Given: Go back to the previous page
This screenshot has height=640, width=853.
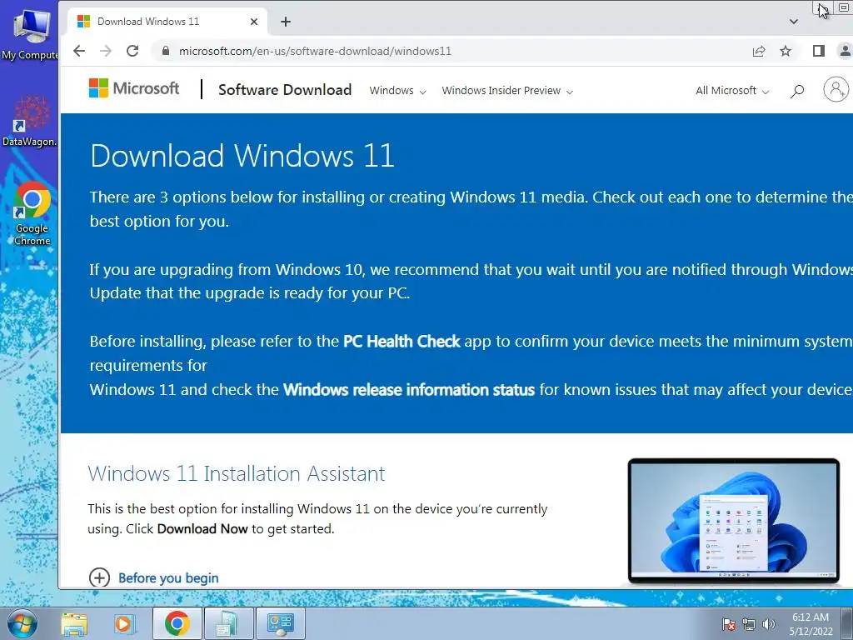Looking at the screenshot, I should coord(79,51).
